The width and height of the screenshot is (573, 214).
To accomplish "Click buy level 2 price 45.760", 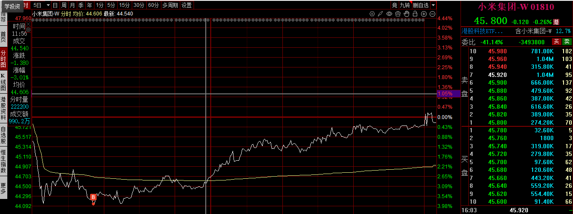I will tap(497, 138).
